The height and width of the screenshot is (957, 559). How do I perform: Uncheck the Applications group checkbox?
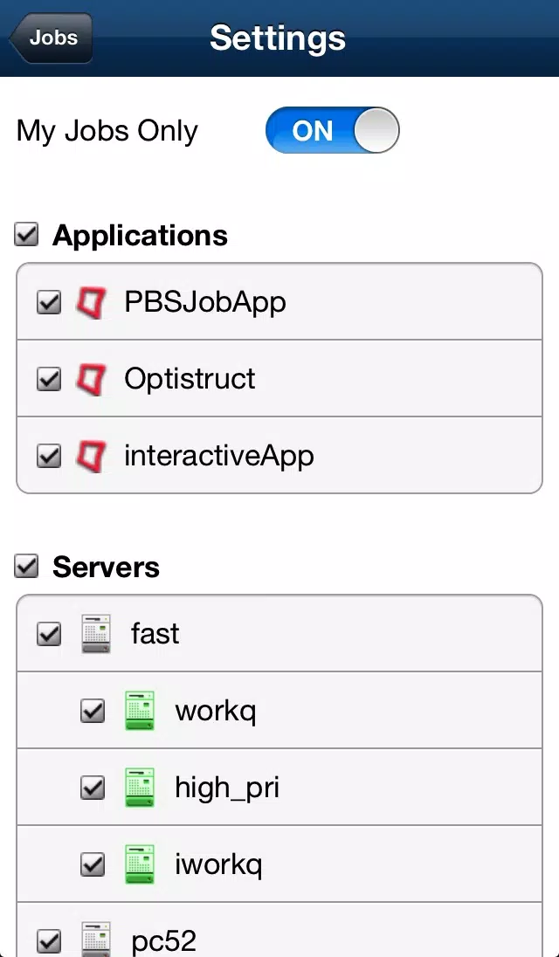pyautogui.click(x=26, y=234)
